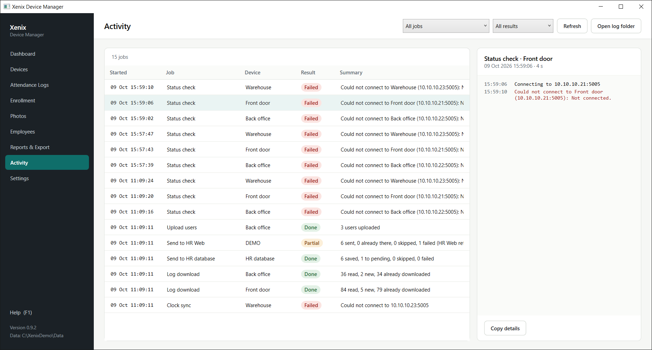Open Attendance Logs section
Image resolution: width=652 pixels, height=350 pixels.
pos(47,85)
